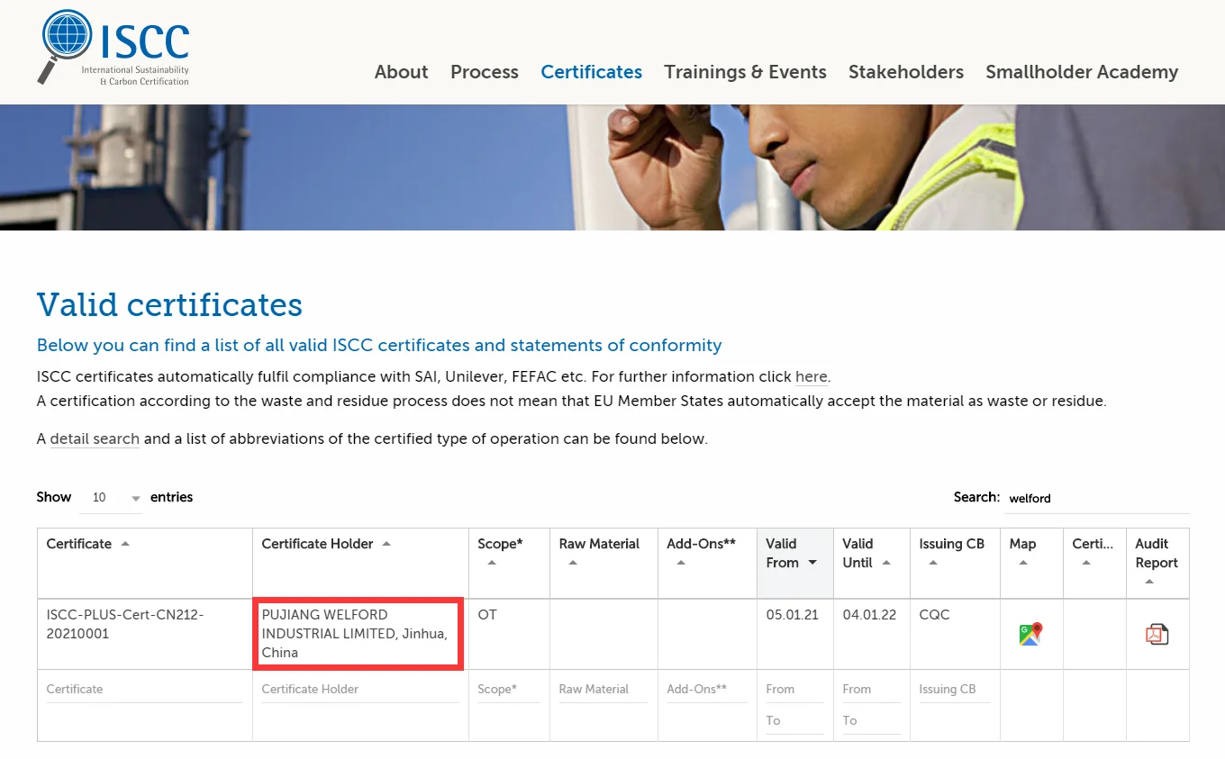This screenshot has width=1225, height=759.
Task: Click the Valid From 'From' date filter
Action: (793, 690)
